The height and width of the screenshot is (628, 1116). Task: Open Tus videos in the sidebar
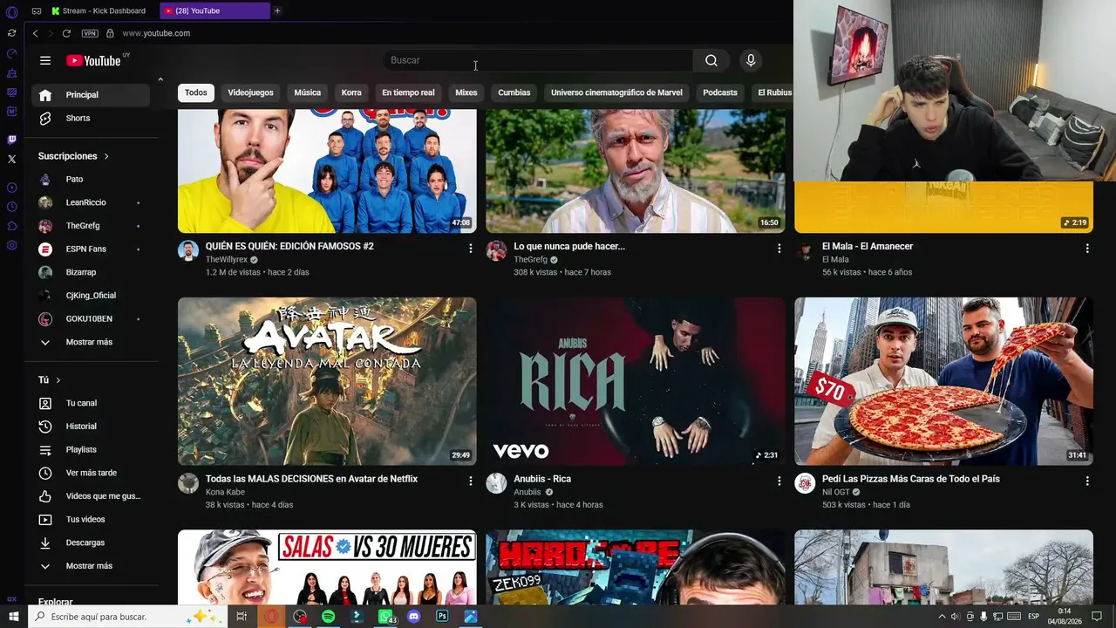(x=91, y=519)
